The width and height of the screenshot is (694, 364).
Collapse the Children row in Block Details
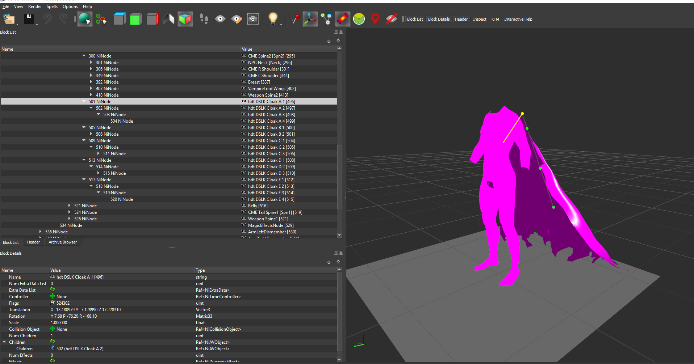coord(4,342)
